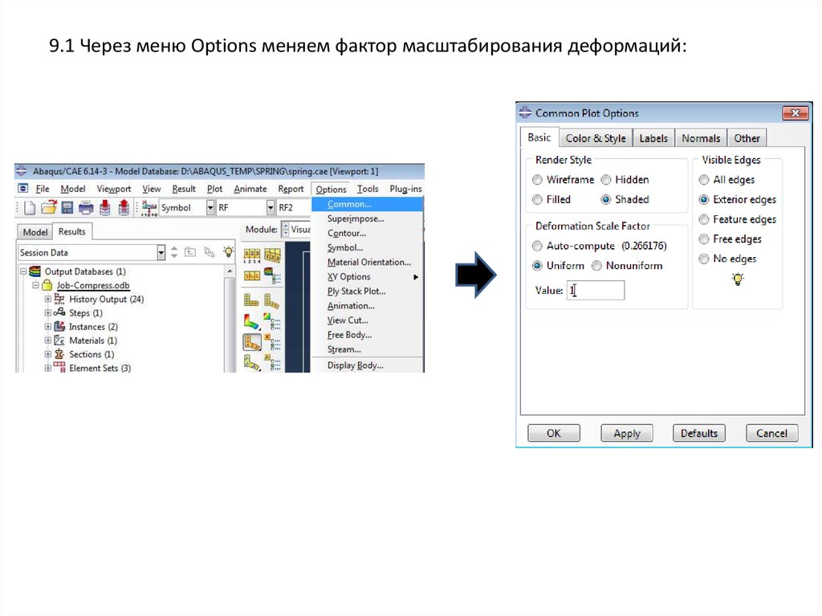Select Filled render style
The height and width of the screenshot is (616, 822).
point(537,200)
